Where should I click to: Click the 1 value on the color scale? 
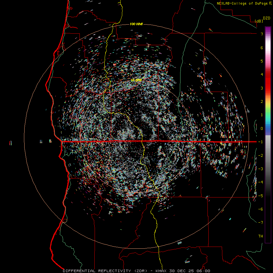262,115
